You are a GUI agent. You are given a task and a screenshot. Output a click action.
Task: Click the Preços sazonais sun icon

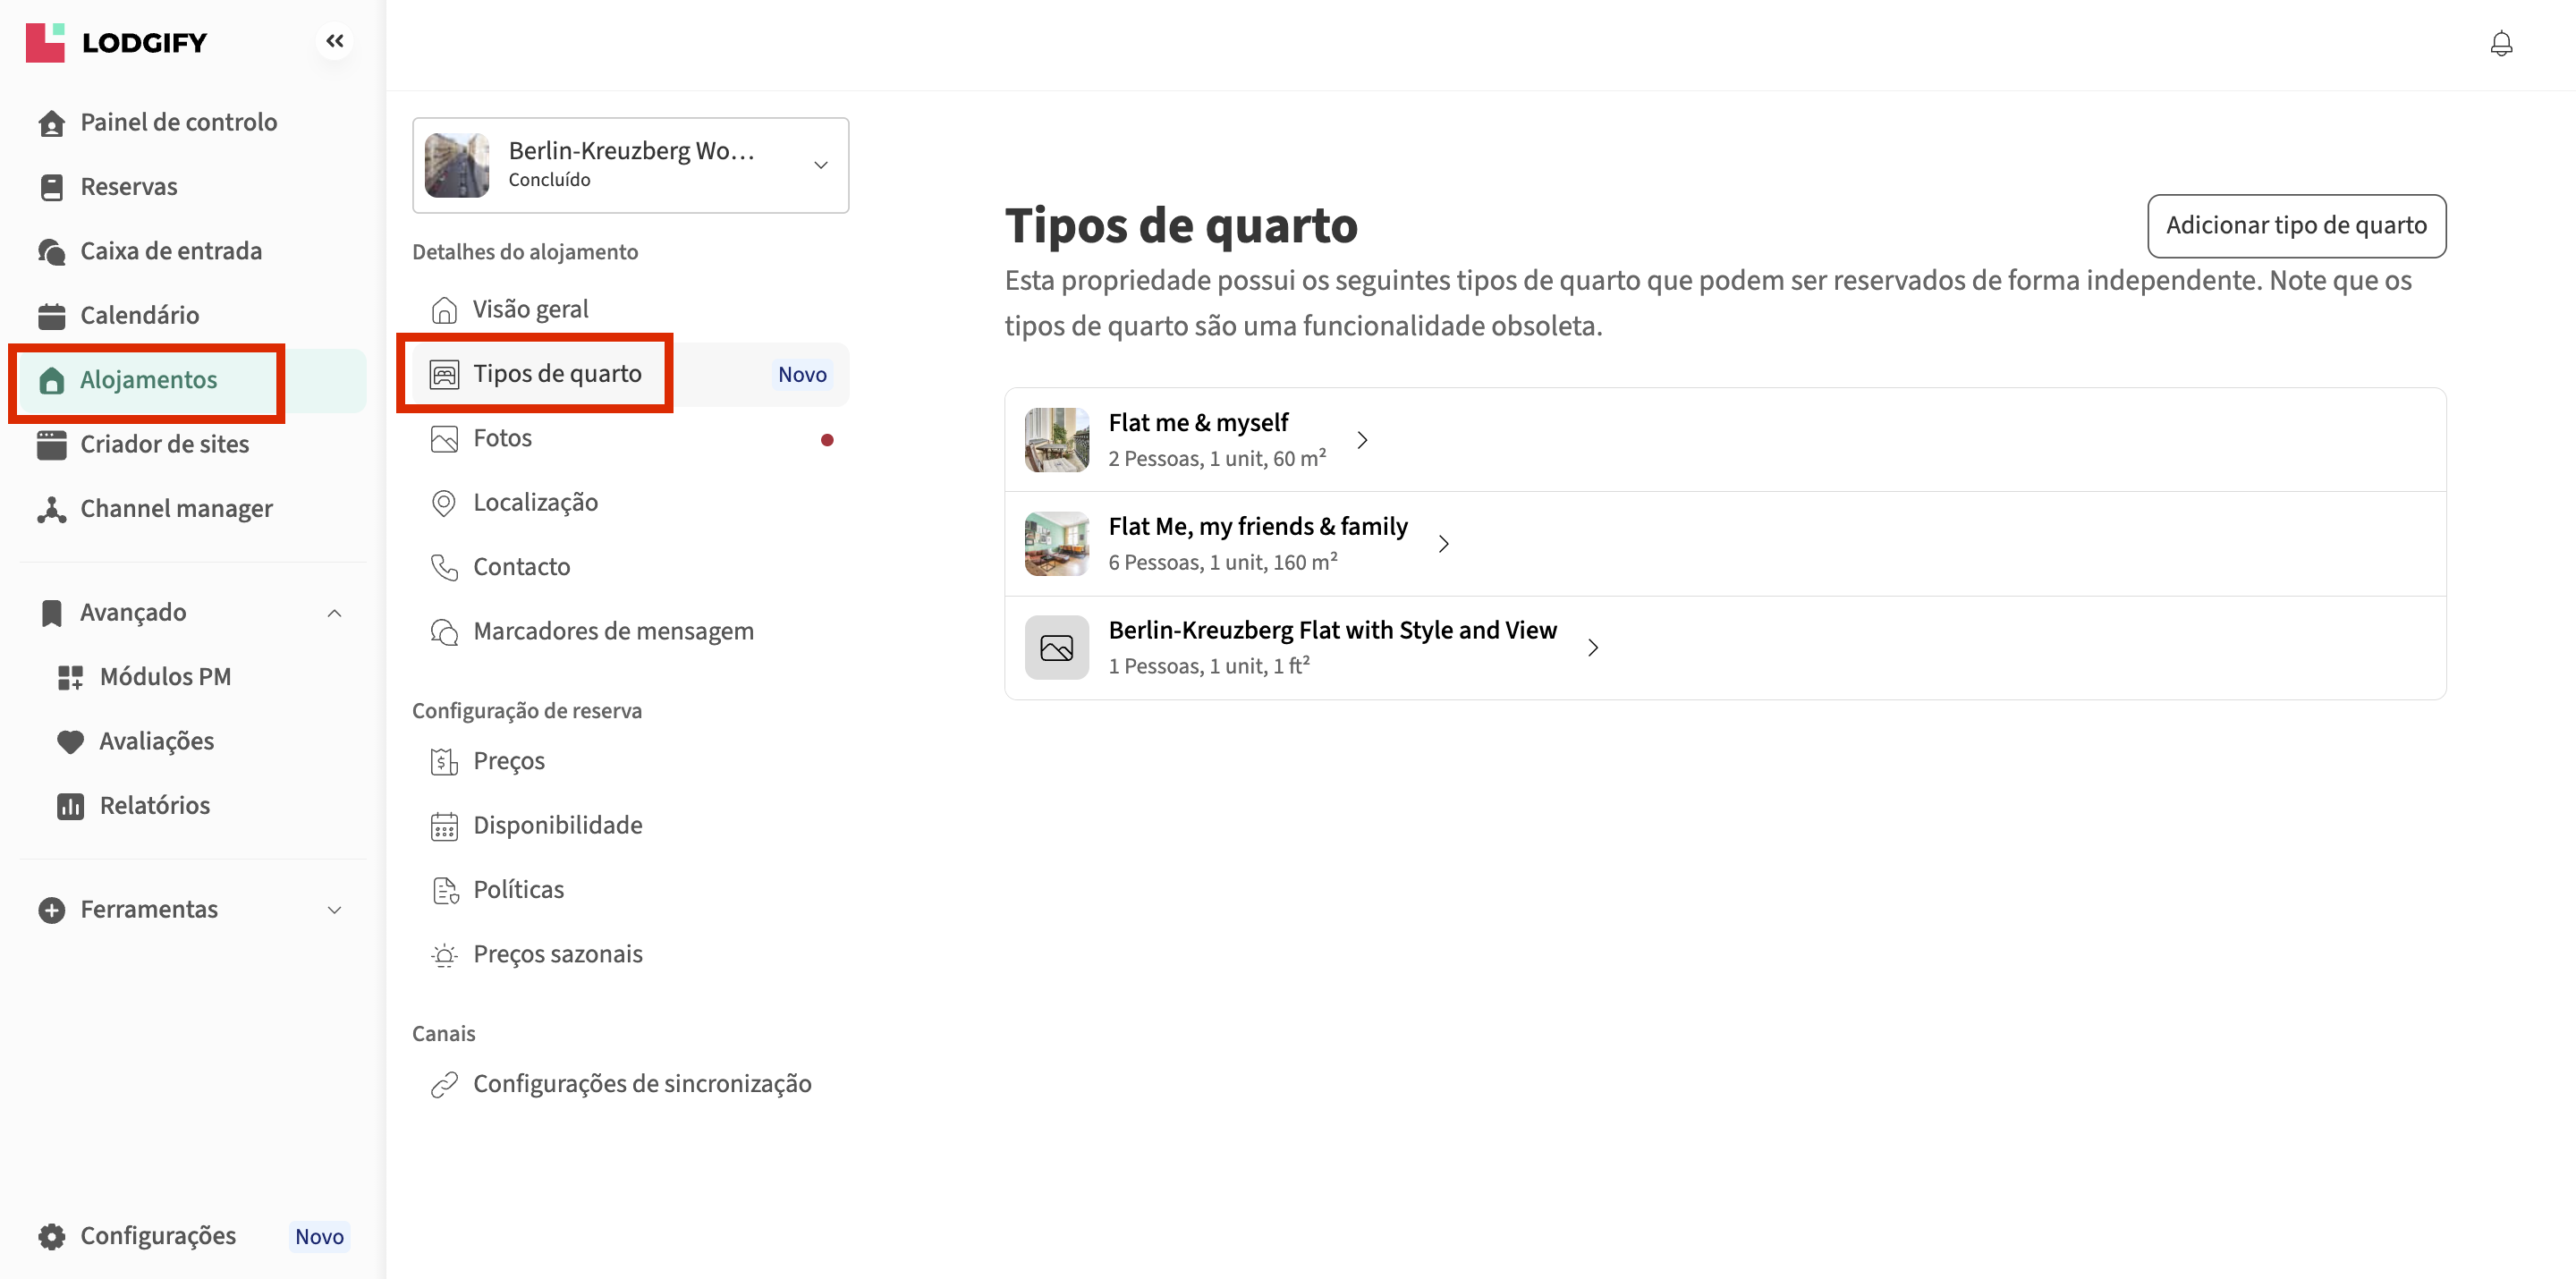coord(444,955)
